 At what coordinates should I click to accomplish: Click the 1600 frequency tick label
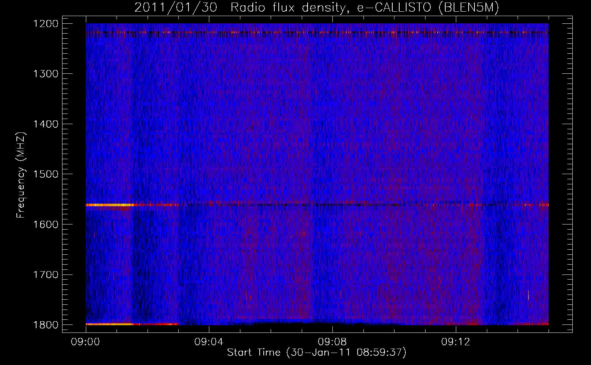point(46,224)
